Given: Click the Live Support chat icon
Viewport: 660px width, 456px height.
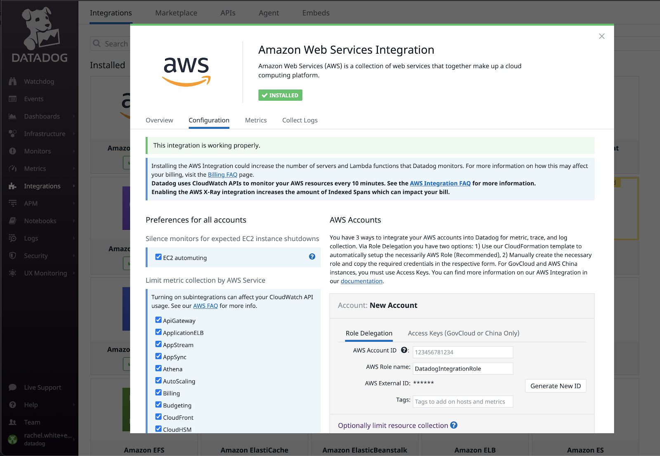Looking at the screenshot, I should 13,387.
